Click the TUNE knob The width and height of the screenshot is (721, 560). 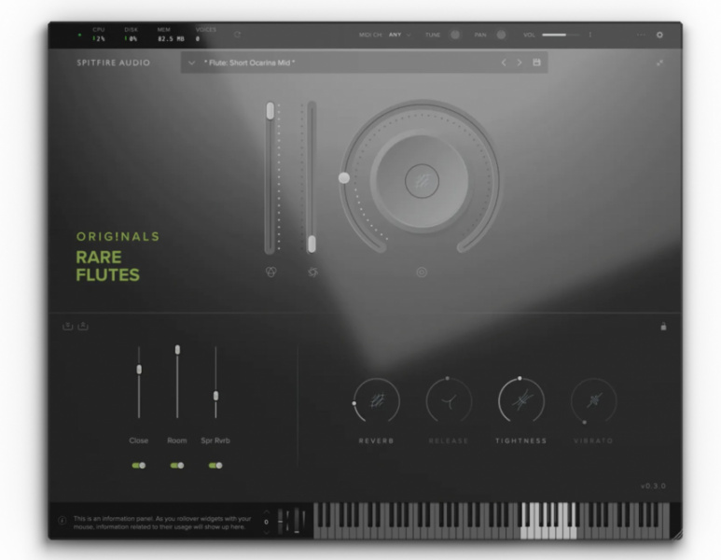click(455, 35)
